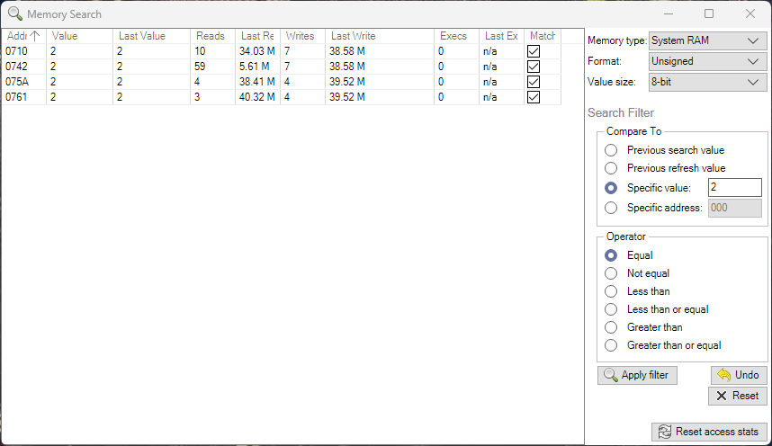Image resolution: width=772 pixels, height=446 pixels.
Task: Sort by the Last Write column header
Action: tap(380, 36)
